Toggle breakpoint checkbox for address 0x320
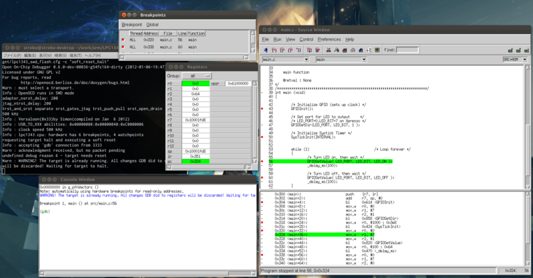Image resolution: width=533 pixels, height=278 pixels. [x=123, y=40]
